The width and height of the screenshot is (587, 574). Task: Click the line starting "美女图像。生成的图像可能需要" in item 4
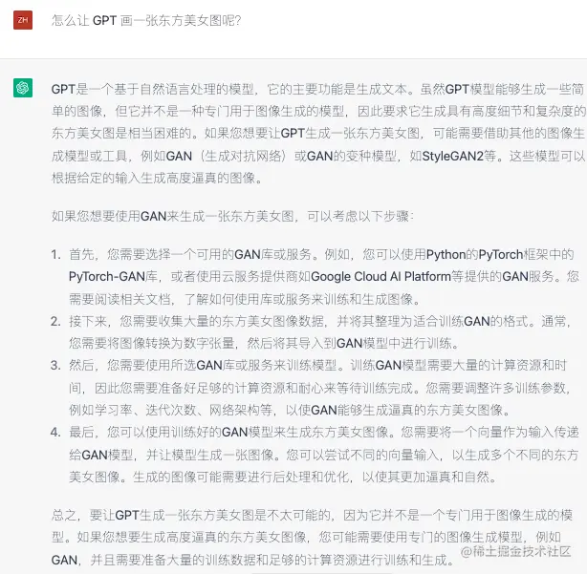click(283, 478)
